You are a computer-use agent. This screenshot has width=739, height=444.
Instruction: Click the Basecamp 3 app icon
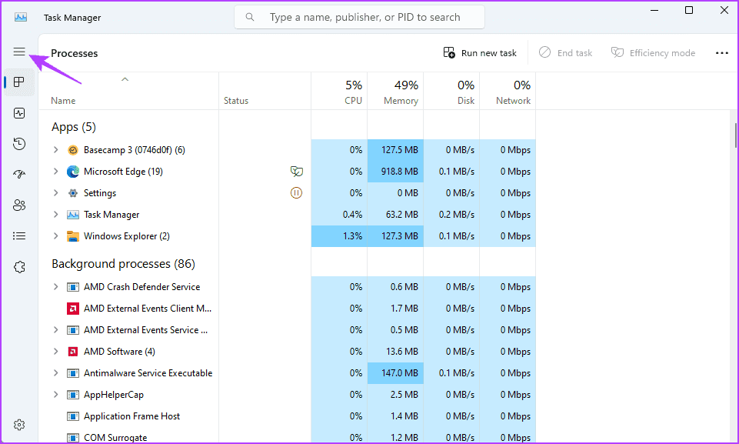[x=72, y=150]
